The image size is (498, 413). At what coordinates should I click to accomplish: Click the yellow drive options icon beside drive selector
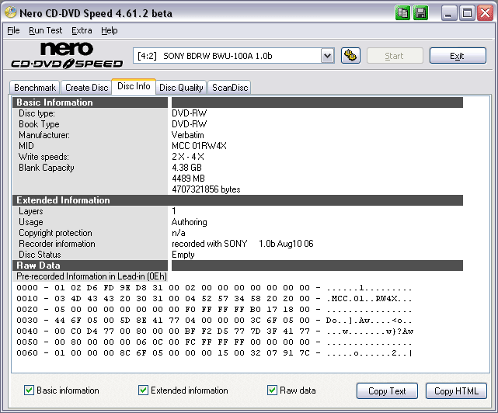click(x=350, y=56)
